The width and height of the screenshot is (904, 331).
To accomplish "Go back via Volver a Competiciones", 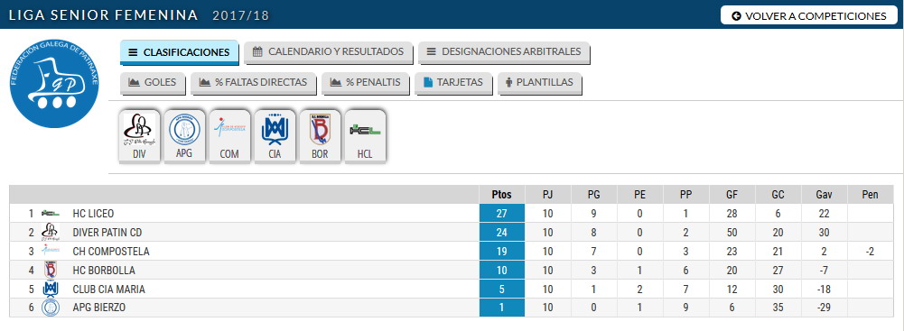I will [809, 15].
